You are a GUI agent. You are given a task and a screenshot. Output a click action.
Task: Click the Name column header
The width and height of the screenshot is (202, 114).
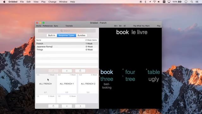(x=39, y=40)
